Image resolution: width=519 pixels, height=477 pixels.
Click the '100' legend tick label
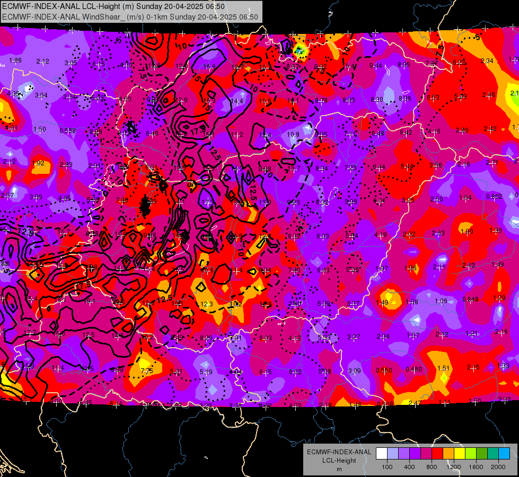387,467
